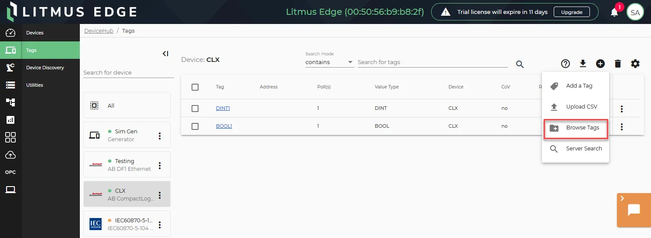Open the dashboard gauge icon in sidebar

10,33
